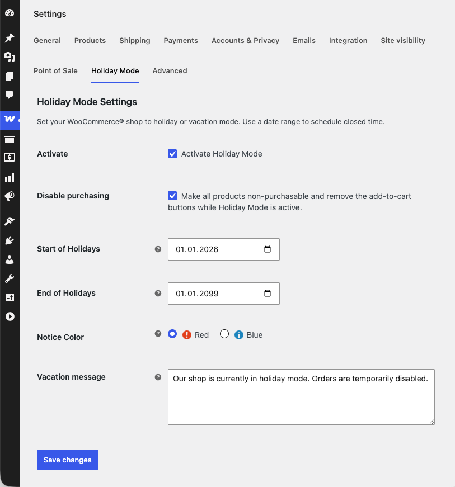
Task: Show help tip for End of Holidays
Action: click(x=158, y=293)
